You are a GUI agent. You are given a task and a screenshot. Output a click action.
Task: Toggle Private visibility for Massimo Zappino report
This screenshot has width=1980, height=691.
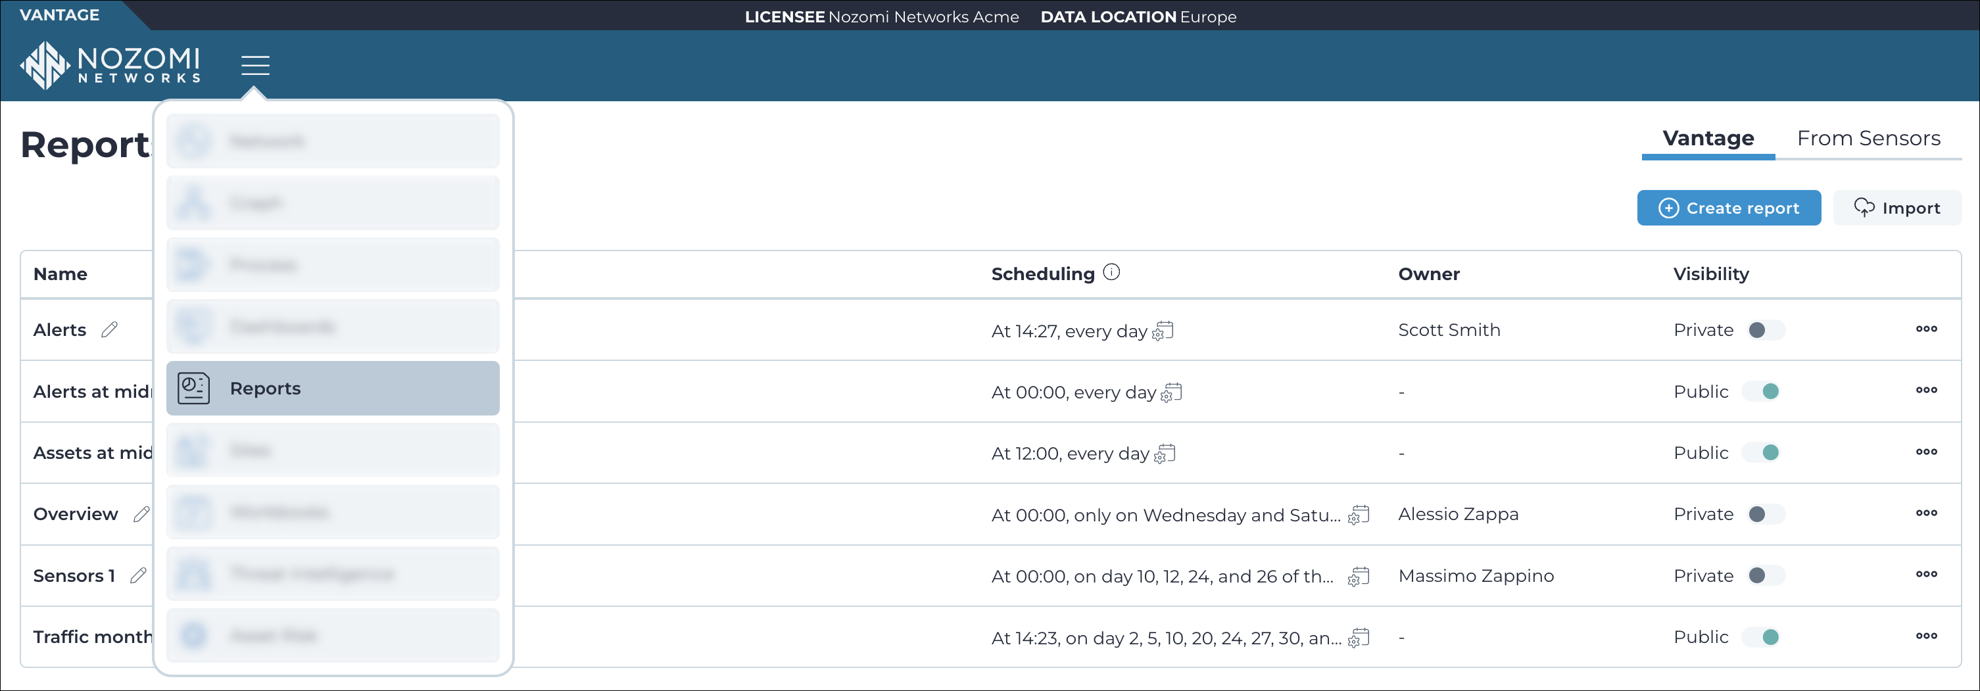(1766, 576)
